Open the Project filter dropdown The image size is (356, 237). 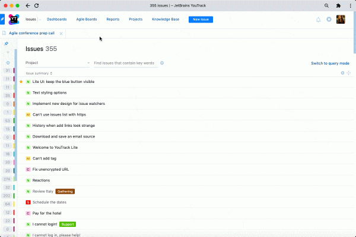click(x=58, y=63)
